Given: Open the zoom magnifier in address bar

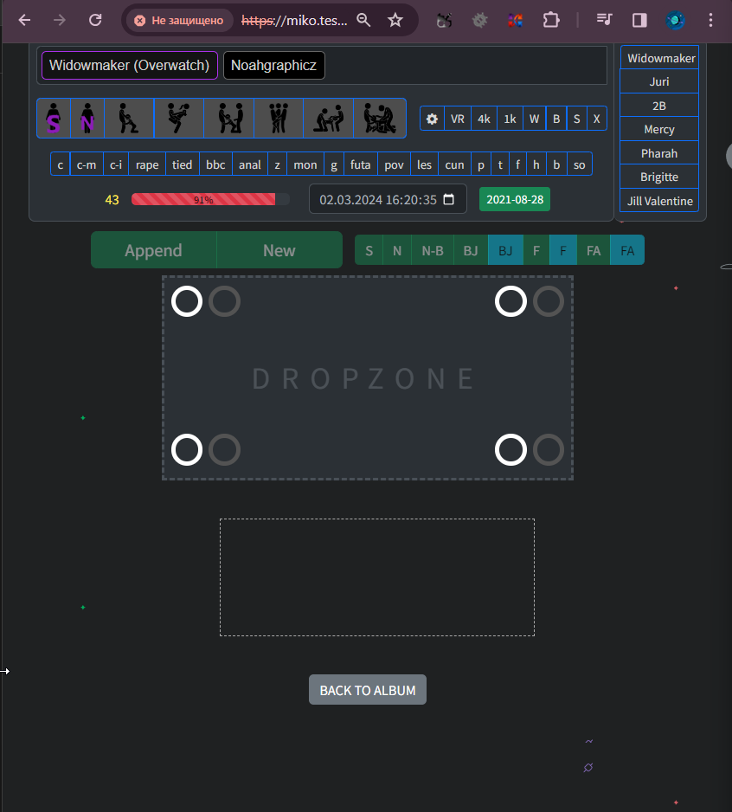Looking at the screenshot, I should point(363,20).
